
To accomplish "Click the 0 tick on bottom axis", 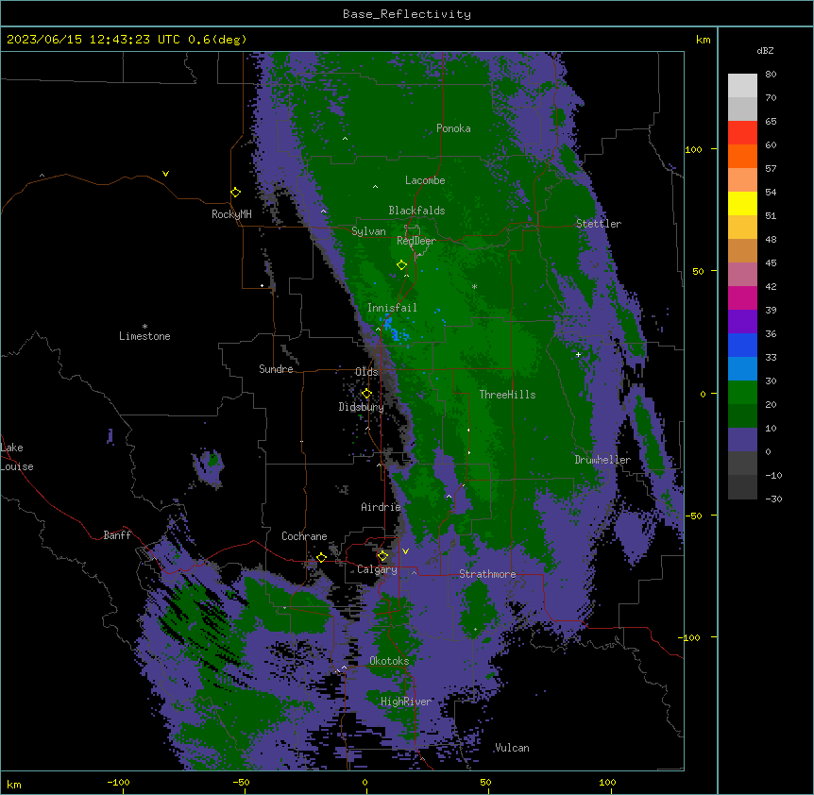I will click(x=365, y=782).
